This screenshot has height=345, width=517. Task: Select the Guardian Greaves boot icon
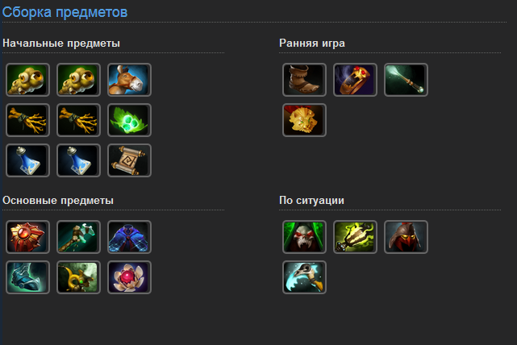27,277
